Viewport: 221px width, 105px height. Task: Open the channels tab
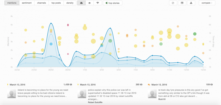coord(41,3)
